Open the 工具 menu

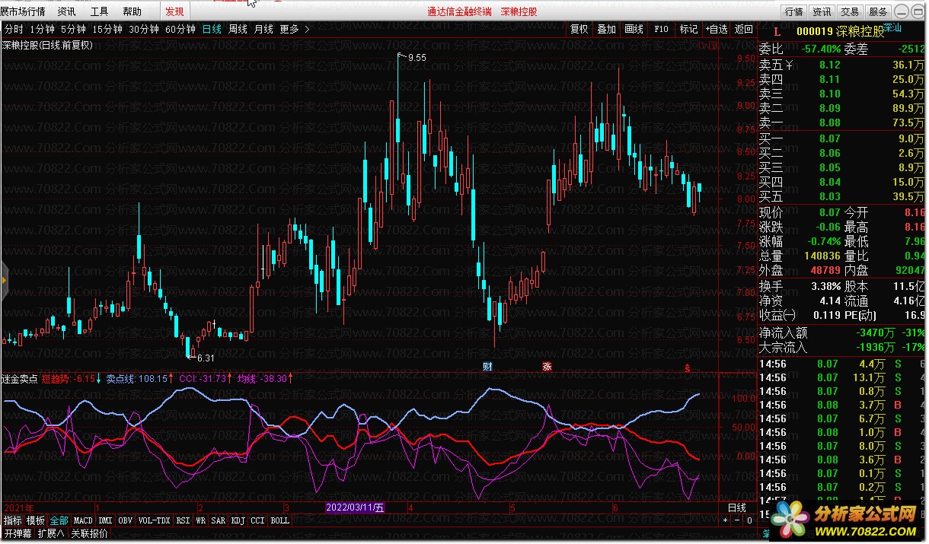tap(99, 11)
